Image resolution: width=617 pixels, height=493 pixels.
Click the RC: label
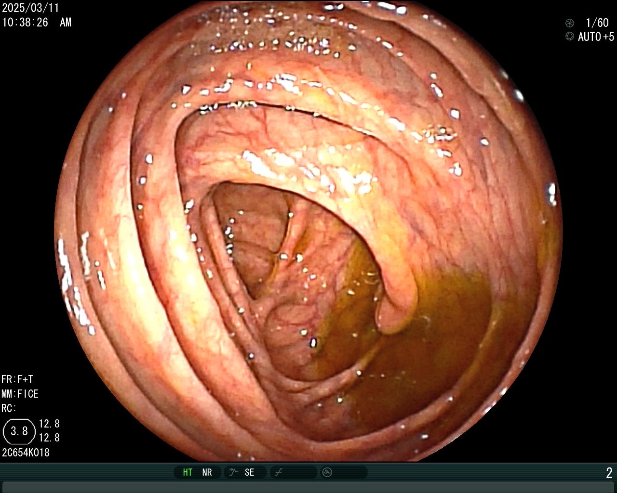(9, 408)
